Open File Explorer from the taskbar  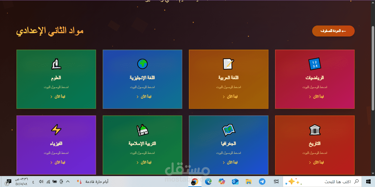pyautogui.click(x=249, y=182)
